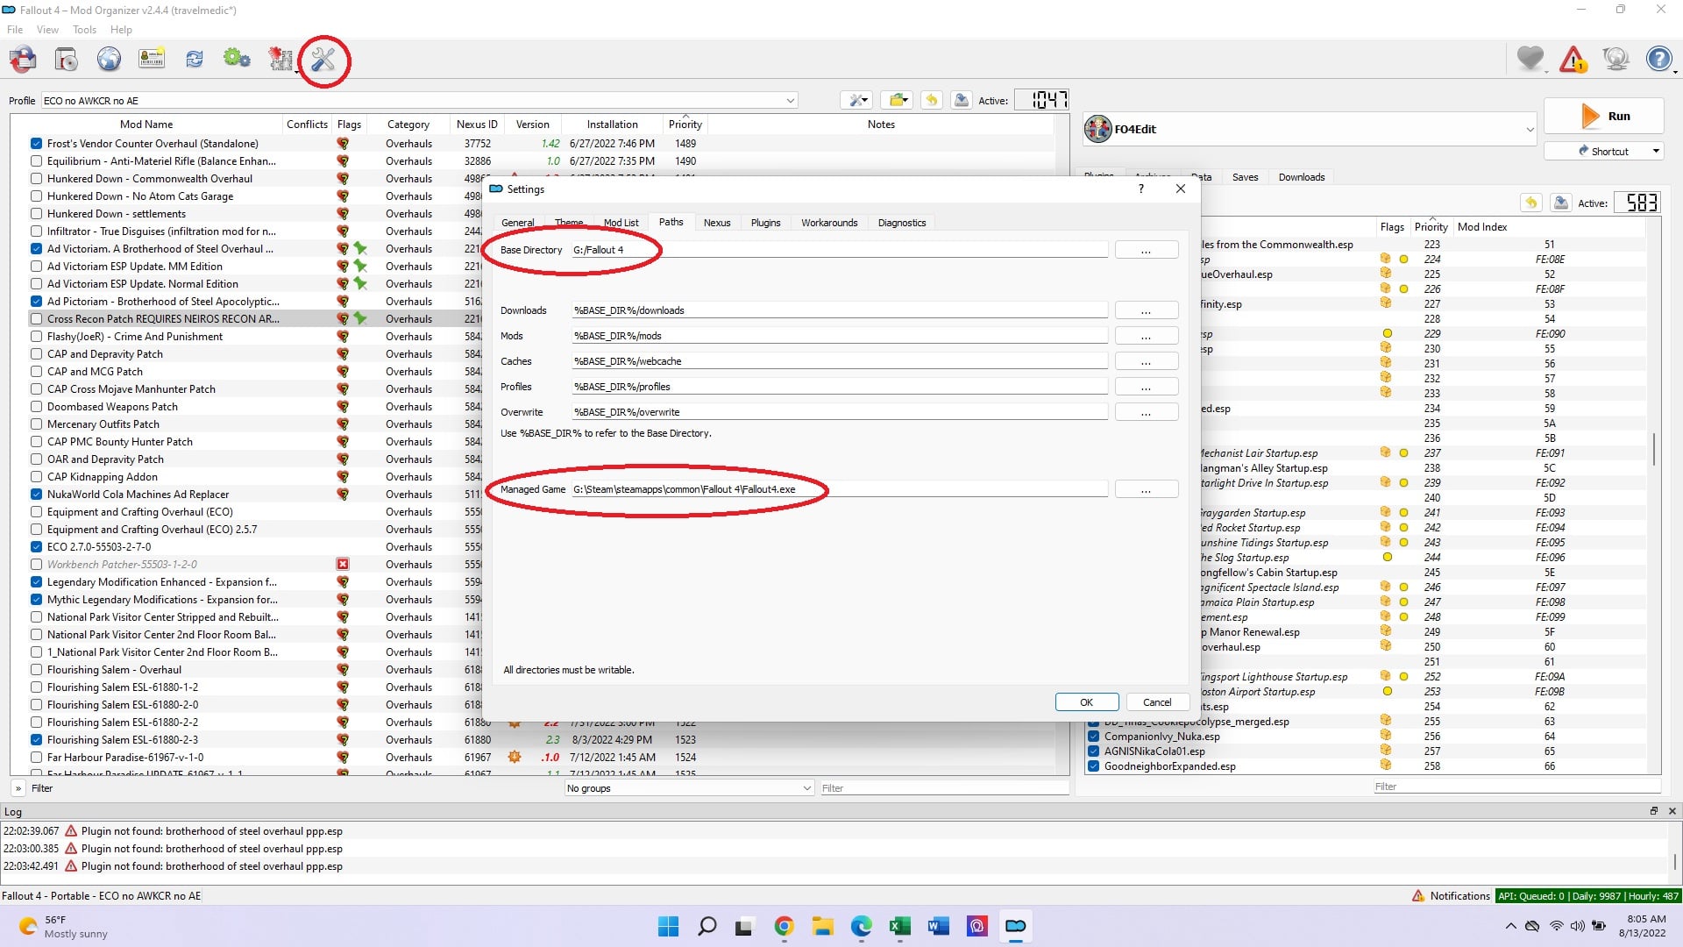Click the Update globe icon in toolbar
This screenshot has height=947, width=1683.
1616,60
